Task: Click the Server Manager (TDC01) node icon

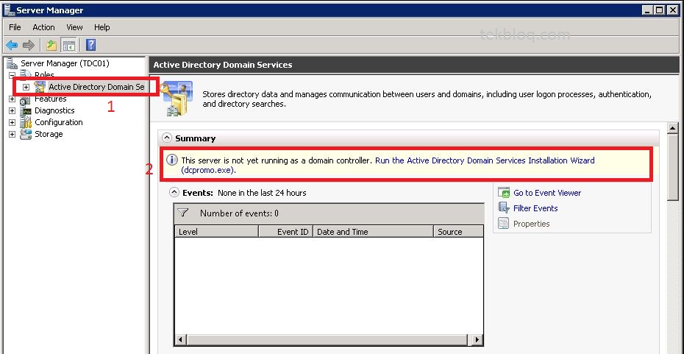Action: pos(13,64)
